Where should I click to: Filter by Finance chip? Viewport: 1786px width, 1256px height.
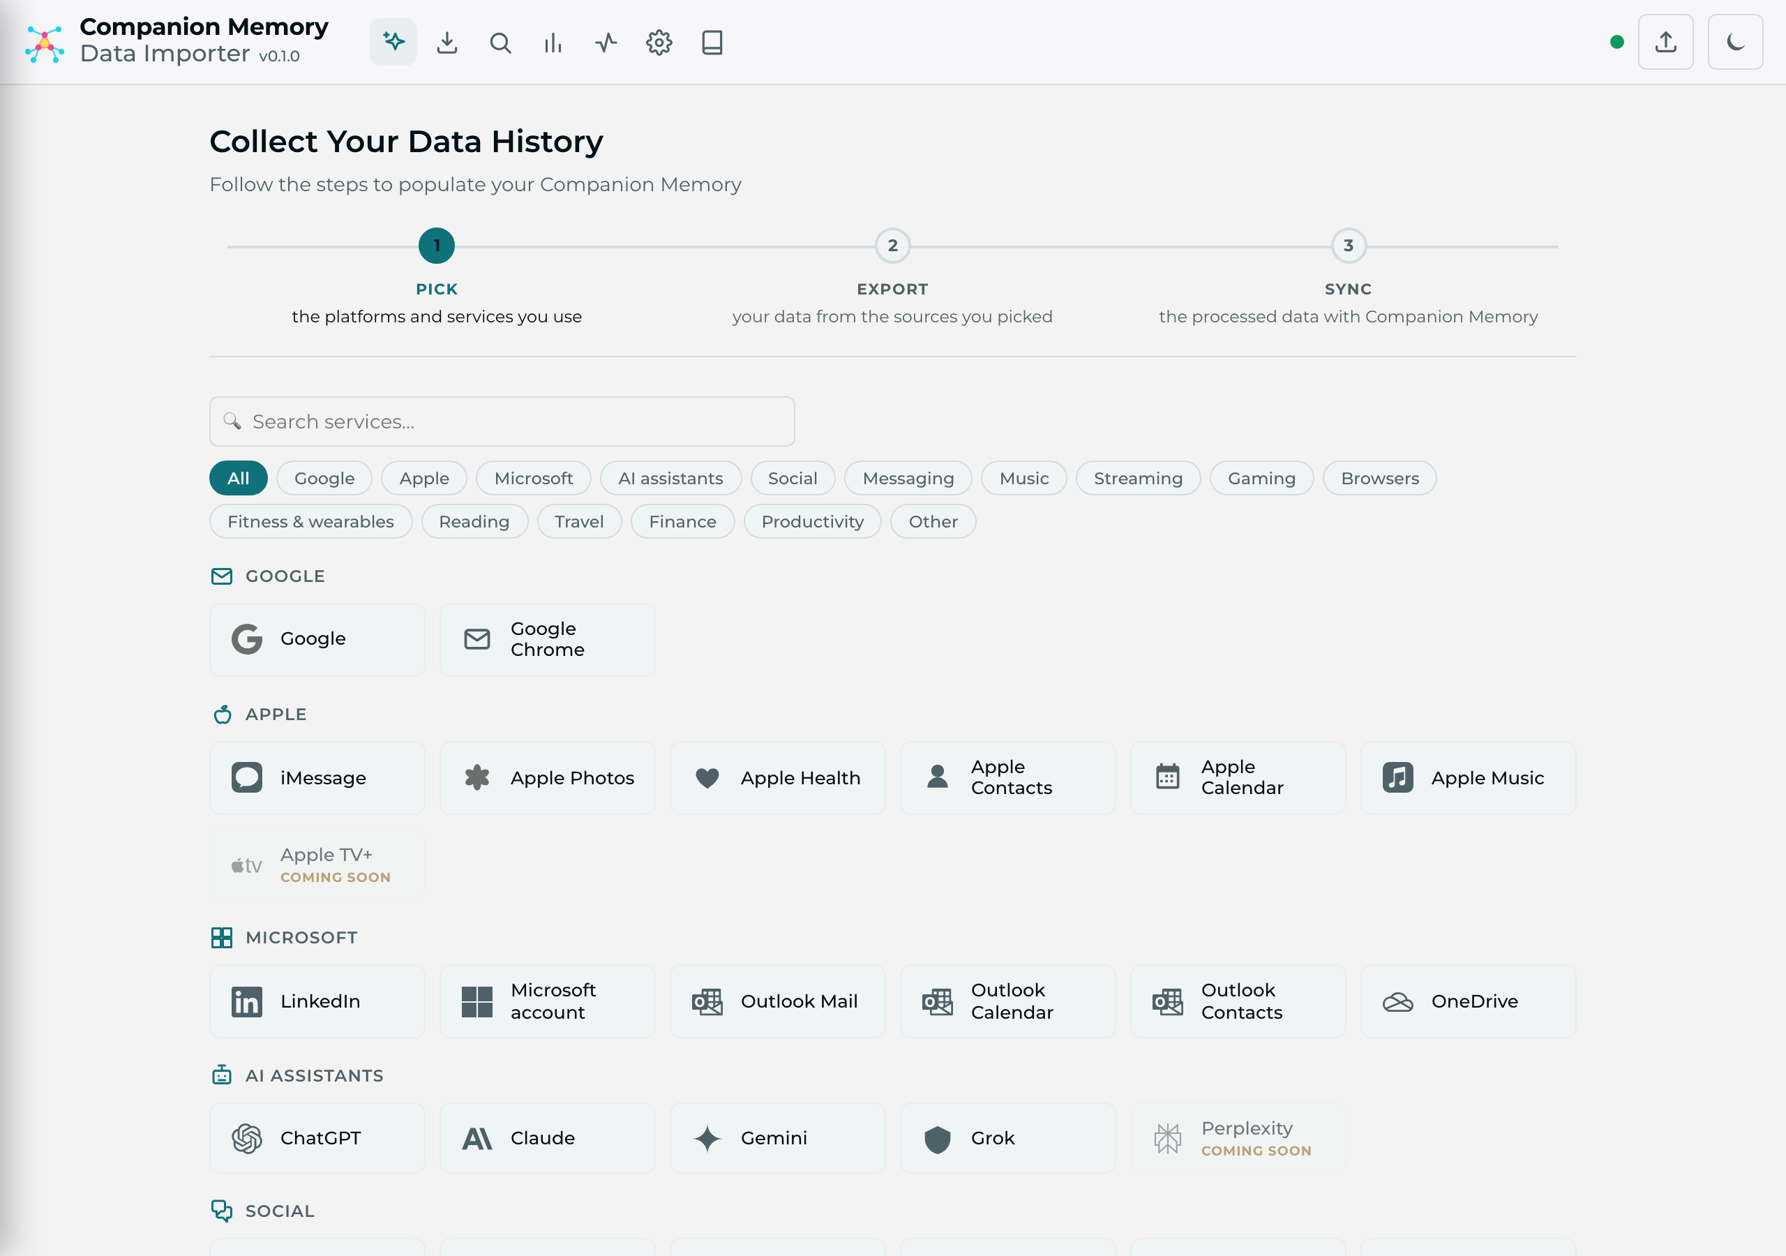coord(682,521)
